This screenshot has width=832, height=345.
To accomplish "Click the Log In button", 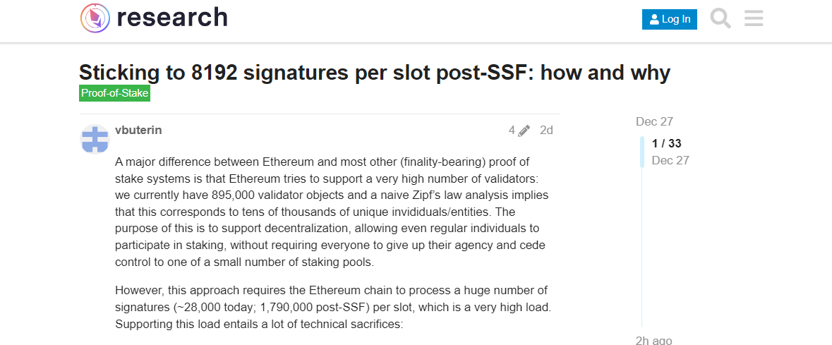I will click(x=669, y=19).
